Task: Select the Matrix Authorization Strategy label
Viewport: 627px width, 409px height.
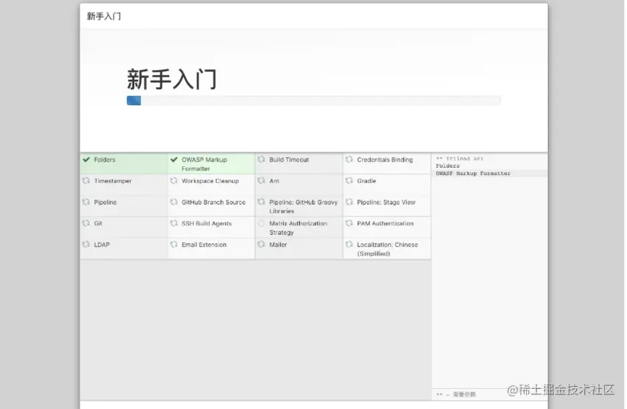Action: (x=298, y=228)
